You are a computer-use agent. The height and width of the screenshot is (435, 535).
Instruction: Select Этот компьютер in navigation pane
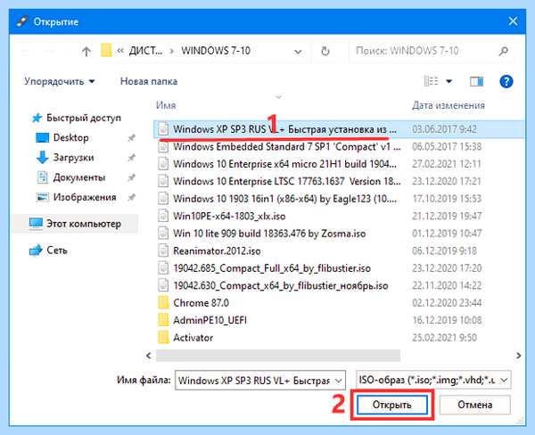tap(84, 224)
